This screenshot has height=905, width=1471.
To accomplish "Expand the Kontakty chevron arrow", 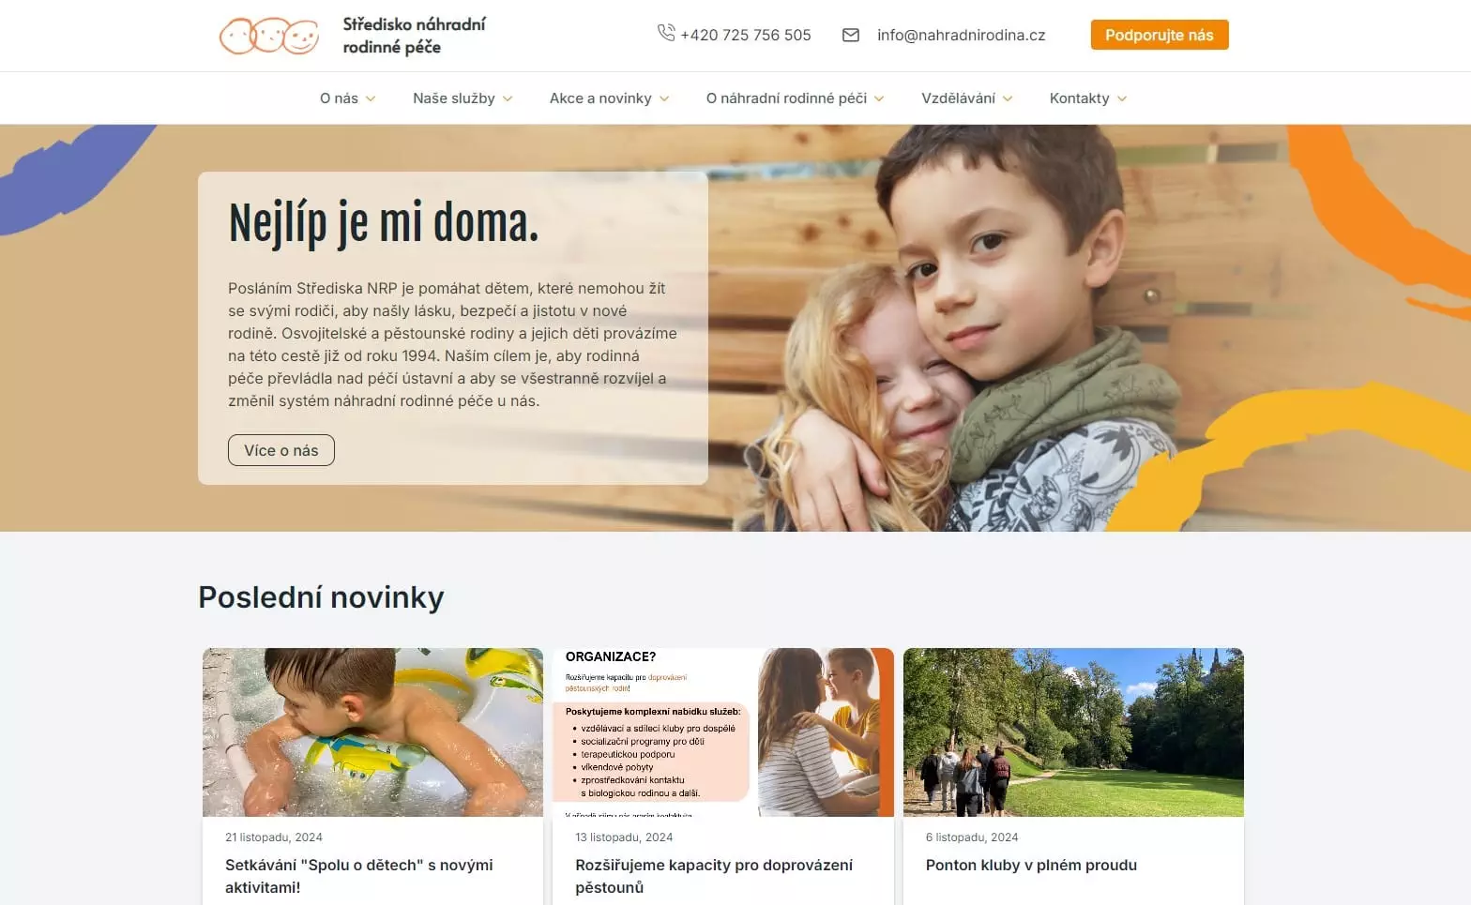I will (1122, 98).
